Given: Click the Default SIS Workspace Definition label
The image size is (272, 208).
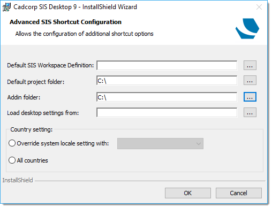Looking at the screenshot, I should click(x=50, y=65).
